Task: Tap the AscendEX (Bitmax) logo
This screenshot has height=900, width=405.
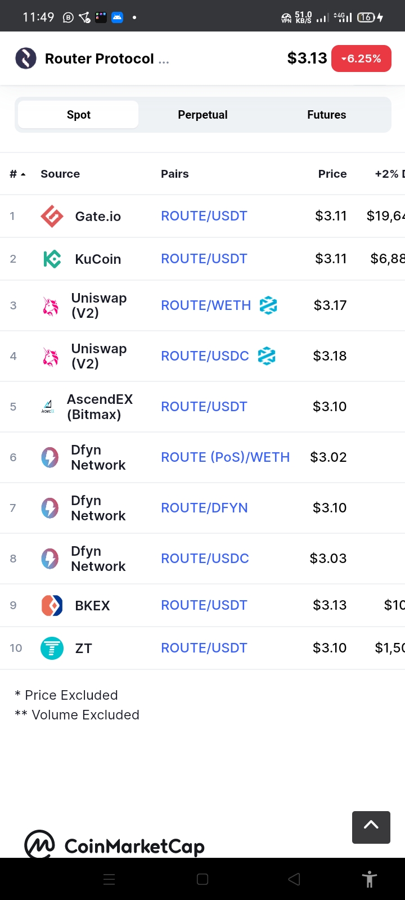Action: 48,407
